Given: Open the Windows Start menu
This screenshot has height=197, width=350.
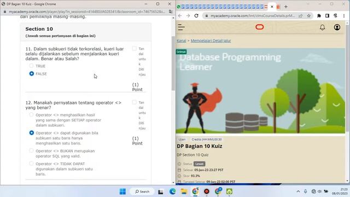Looking at the screenshot, I should (x=122, y=192).
